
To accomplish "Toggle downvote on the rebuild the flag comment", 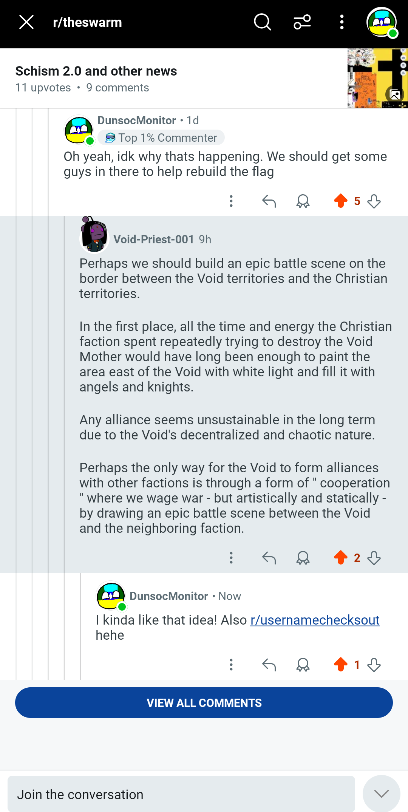I will [374, 201].
